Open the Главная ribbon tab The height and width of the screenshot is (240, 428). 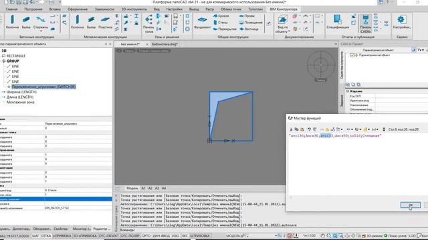(x=11, y=9)
